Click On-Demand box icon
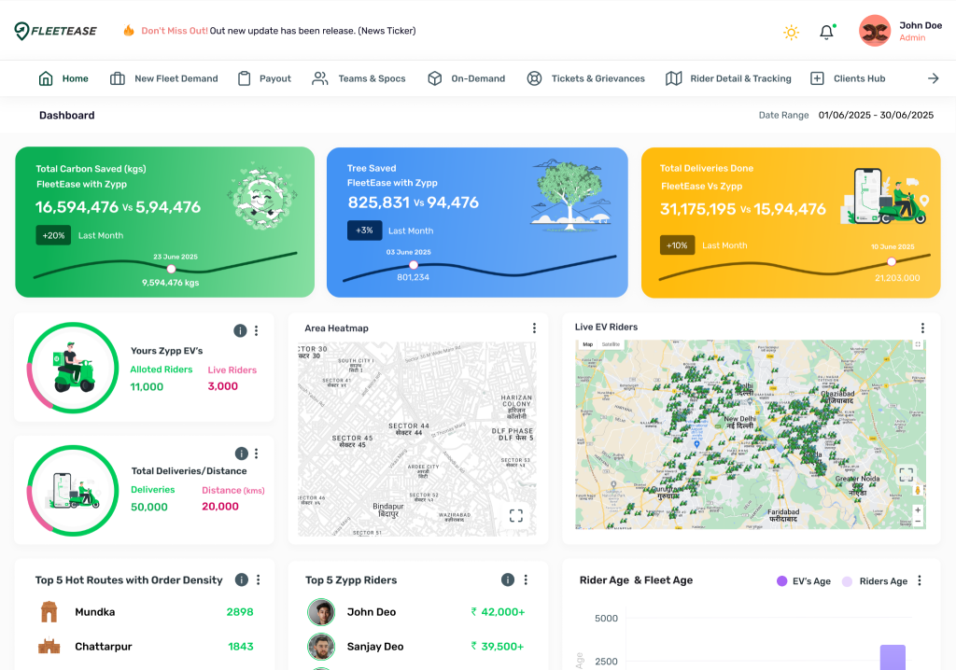Image resolution: width=956 pixels, height=670 pixels. [435, 78]
